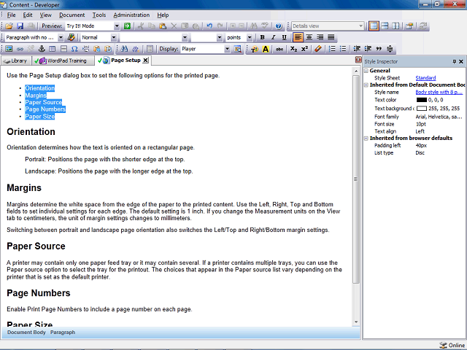Open the Administration menu
467x350 pixels.
tap(131, 15)
